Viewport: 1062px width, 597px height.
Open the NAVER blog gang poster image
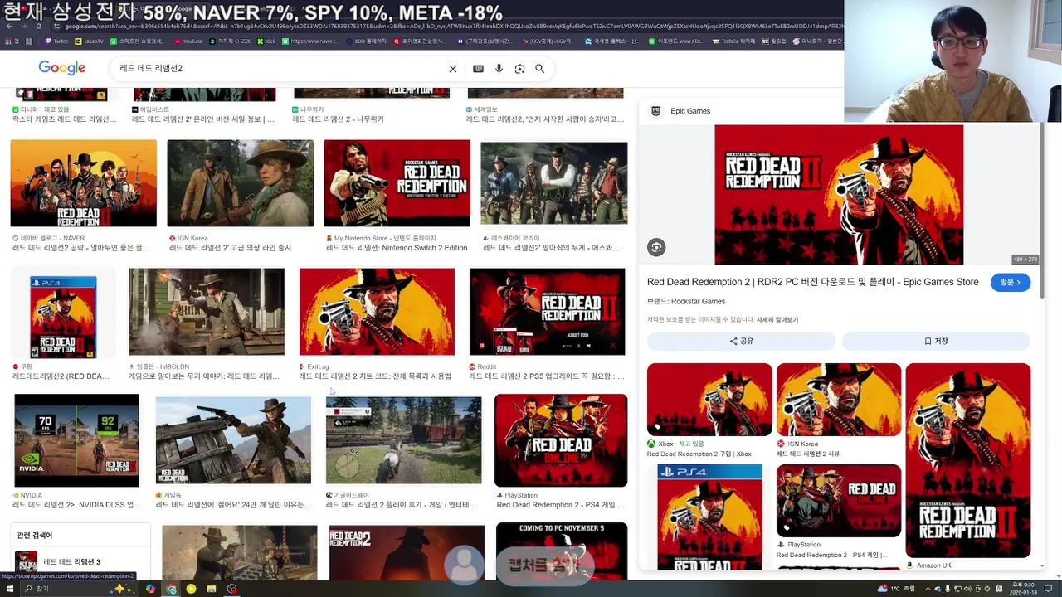(83, 183)
